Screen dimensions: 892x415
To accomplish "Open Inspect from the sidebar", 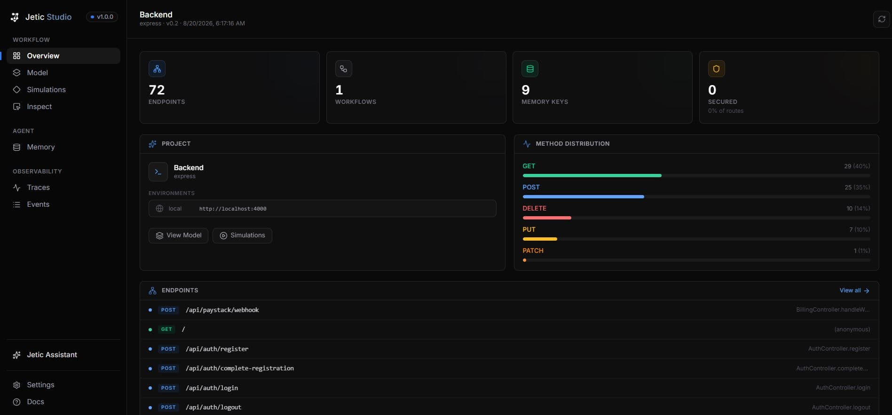I will click(63, 107).
